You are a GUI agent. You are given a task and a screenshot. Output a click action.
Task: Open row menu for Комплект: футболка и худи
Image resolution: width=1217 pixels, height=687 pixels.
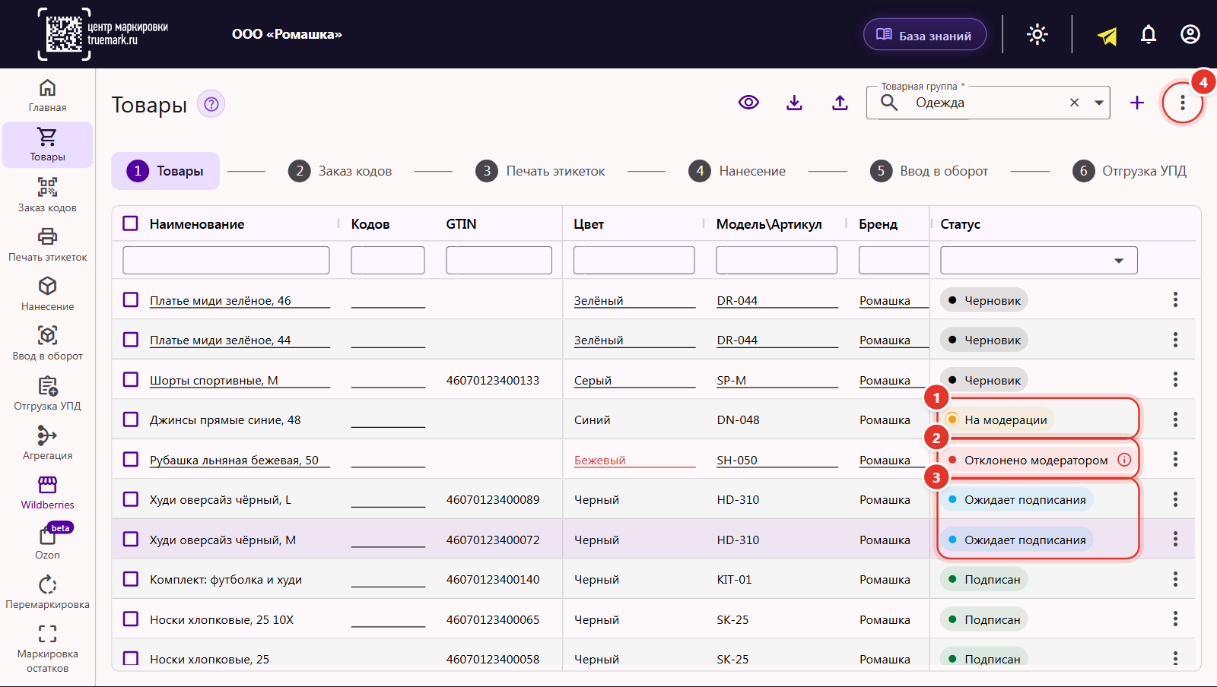[x=1175, y=579]
